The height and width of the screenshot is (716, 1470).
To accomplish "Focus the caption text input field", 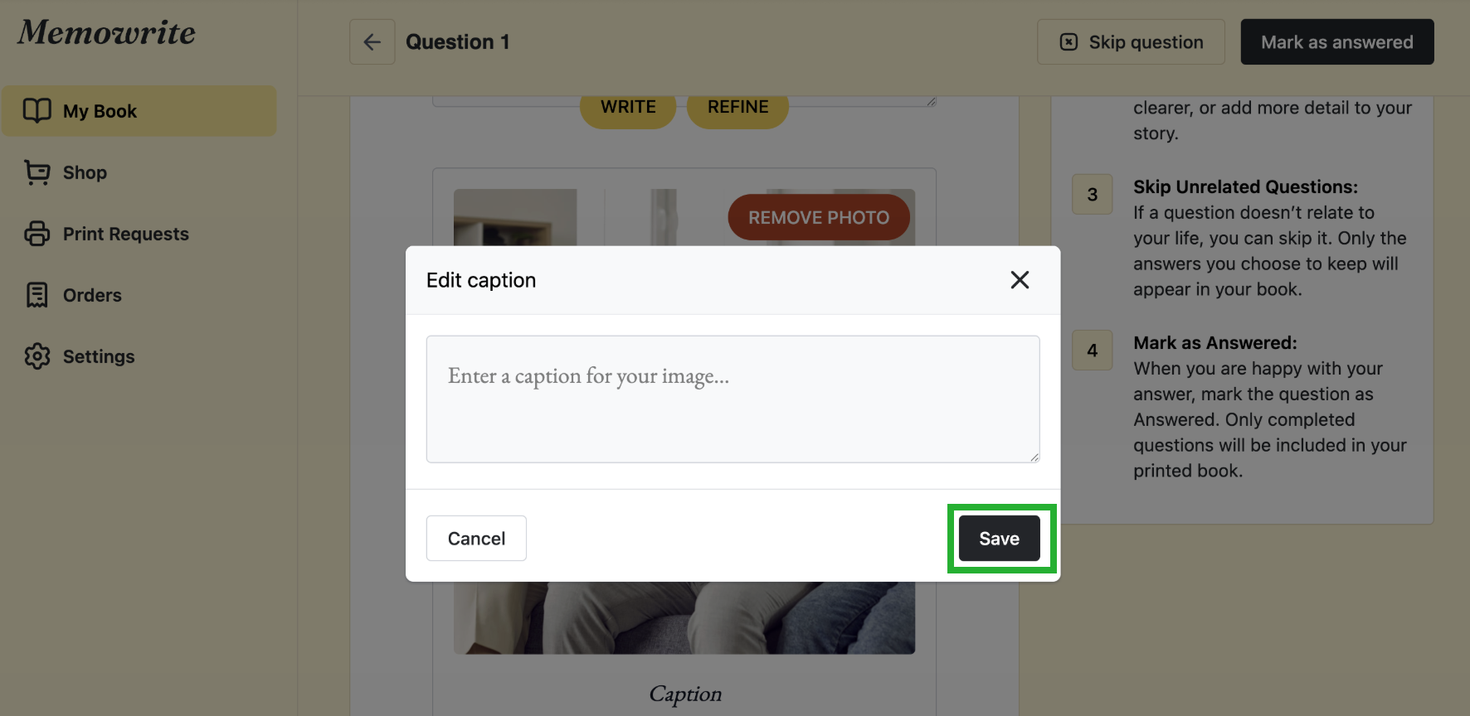I will [733, 399].
